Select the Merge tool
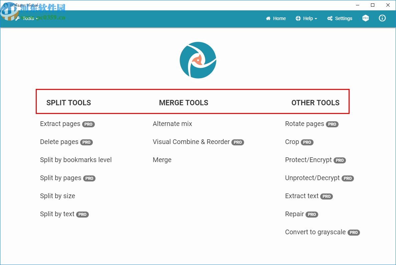396x265 pixels. tap(162, 160)
